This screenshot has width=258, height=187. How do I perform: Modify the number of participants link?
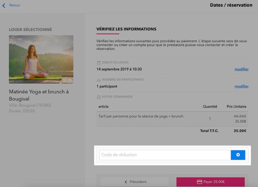coord(241,86)
